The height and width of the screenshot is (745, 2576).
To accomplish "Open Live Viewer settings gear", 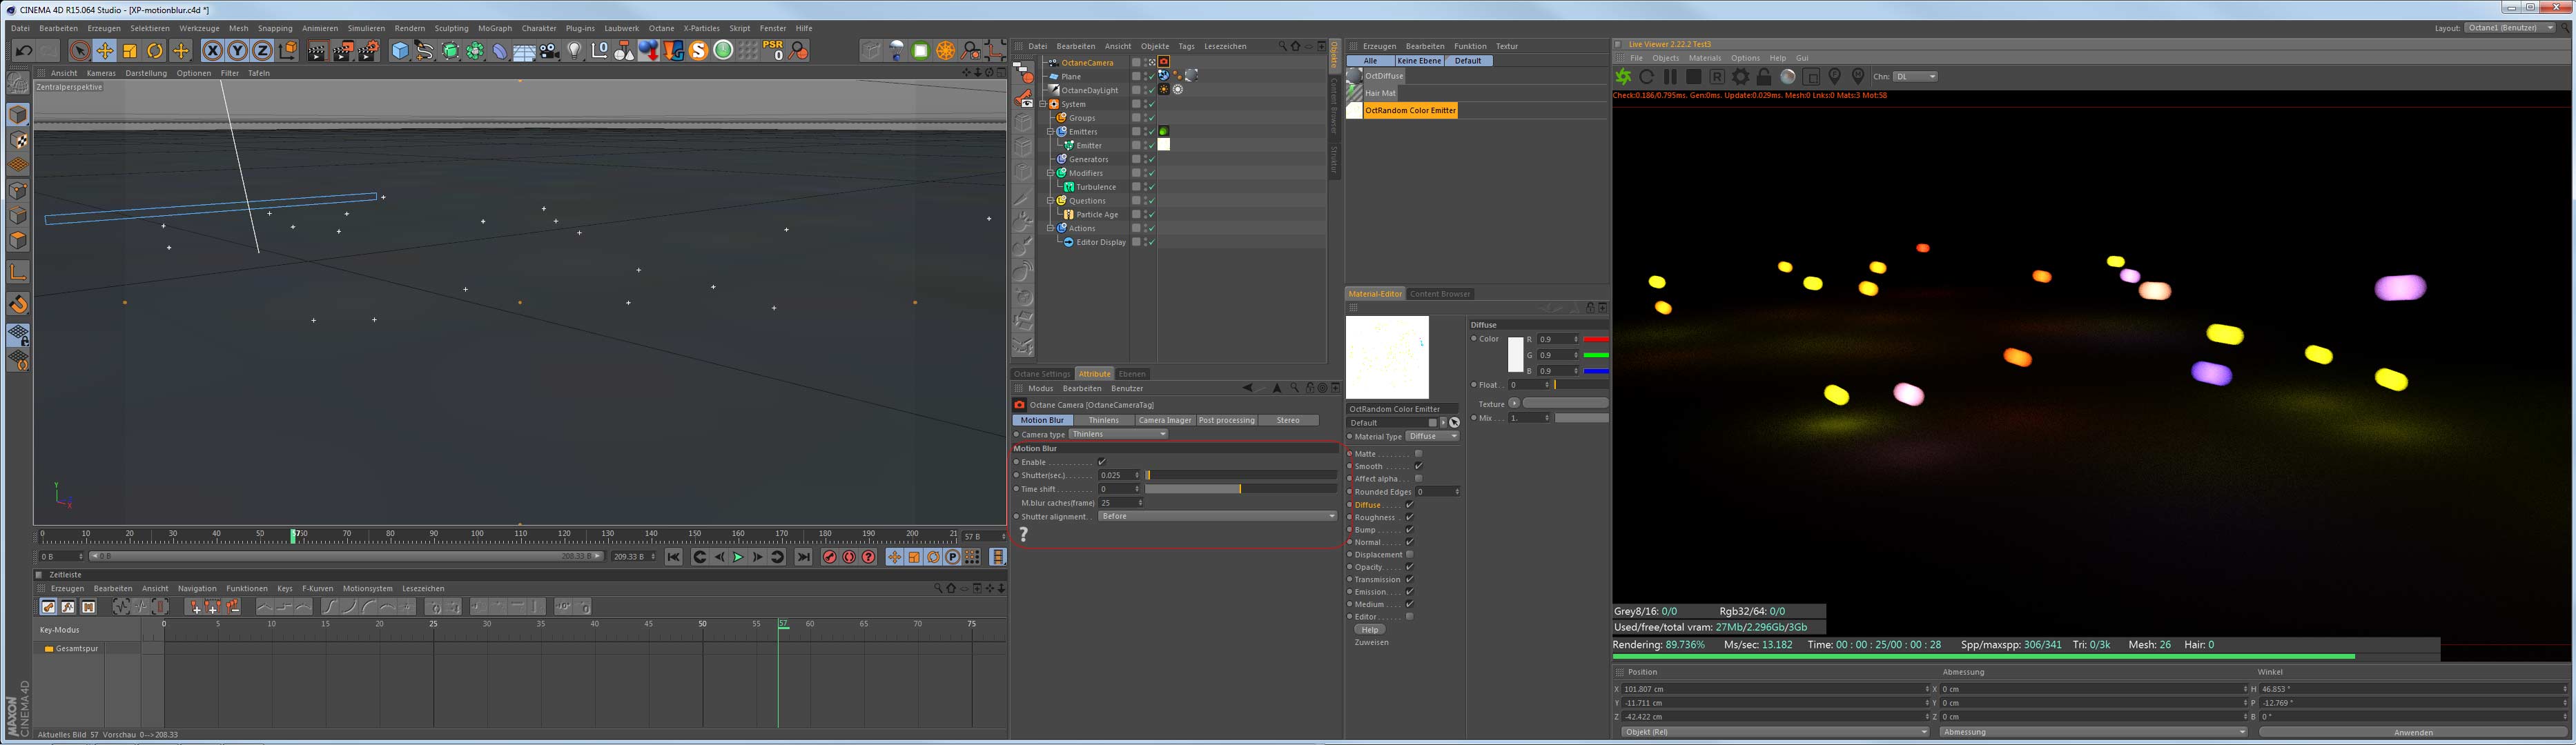I will click(1741, 77).
